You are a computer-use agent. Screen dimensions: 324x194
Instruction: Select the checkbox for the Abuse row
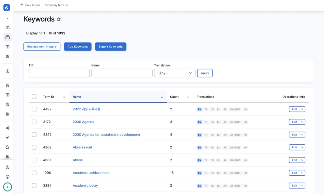pyautogui.click(x=34, y=160)
